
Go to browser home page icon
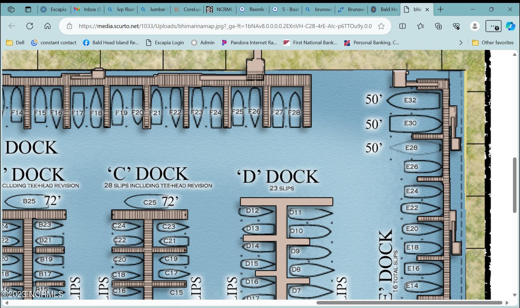[x=48, y=26]
